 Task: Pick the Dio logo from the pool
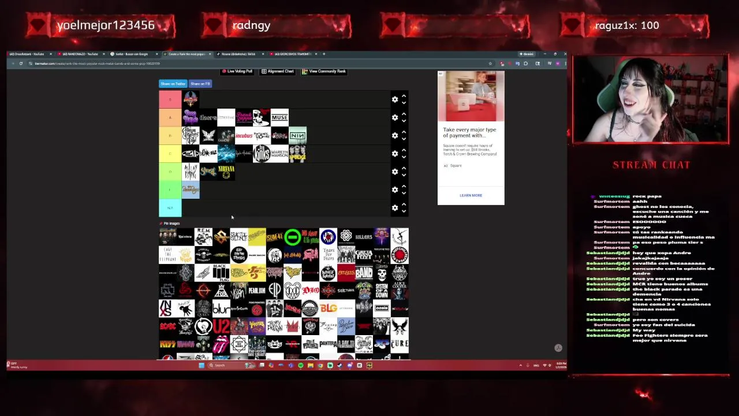(x=311, y=291)
